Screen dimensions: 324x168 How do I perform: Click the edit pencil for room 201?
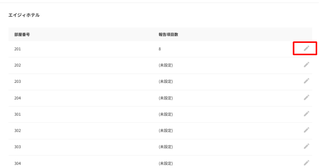[x=307, y=48]
